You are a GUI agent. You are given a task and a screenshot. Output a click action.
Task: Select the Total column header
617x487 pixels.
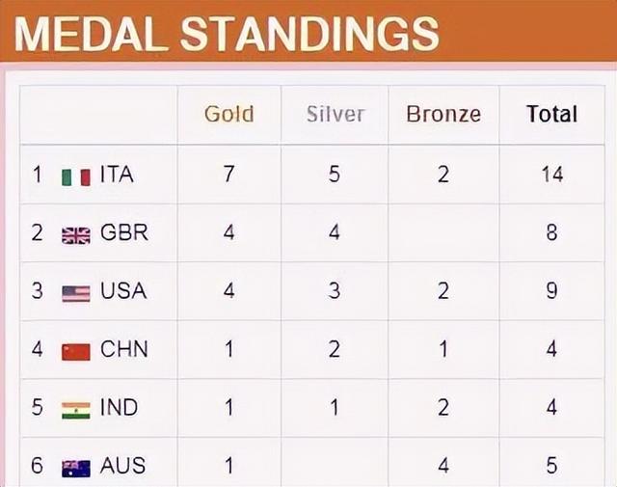coord(552,114)
